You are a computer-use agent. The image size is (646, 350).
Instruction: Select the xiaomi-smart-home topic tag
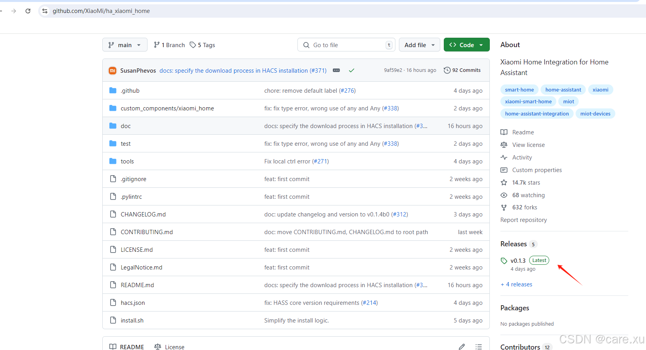pos(528,101)
